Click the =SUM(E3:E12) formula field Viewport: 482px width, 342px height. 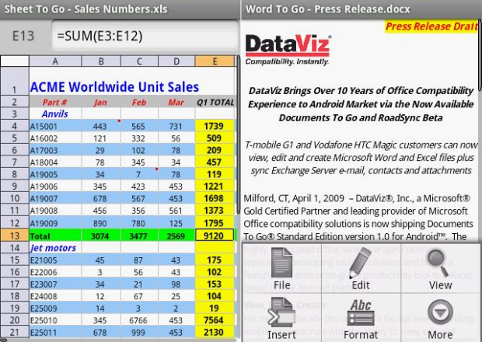pyautogui.click(x=145, y=37)
